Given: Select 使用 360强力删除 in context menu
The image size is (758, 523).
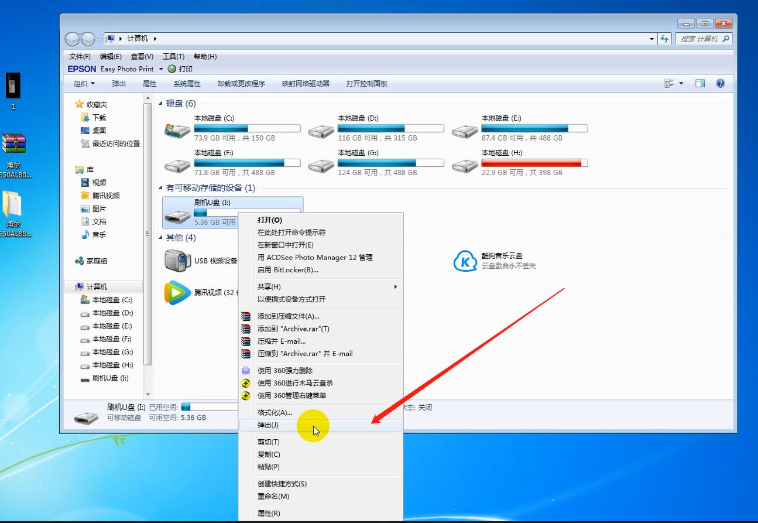Looking at the screenshot, I should tap(285, 371).
